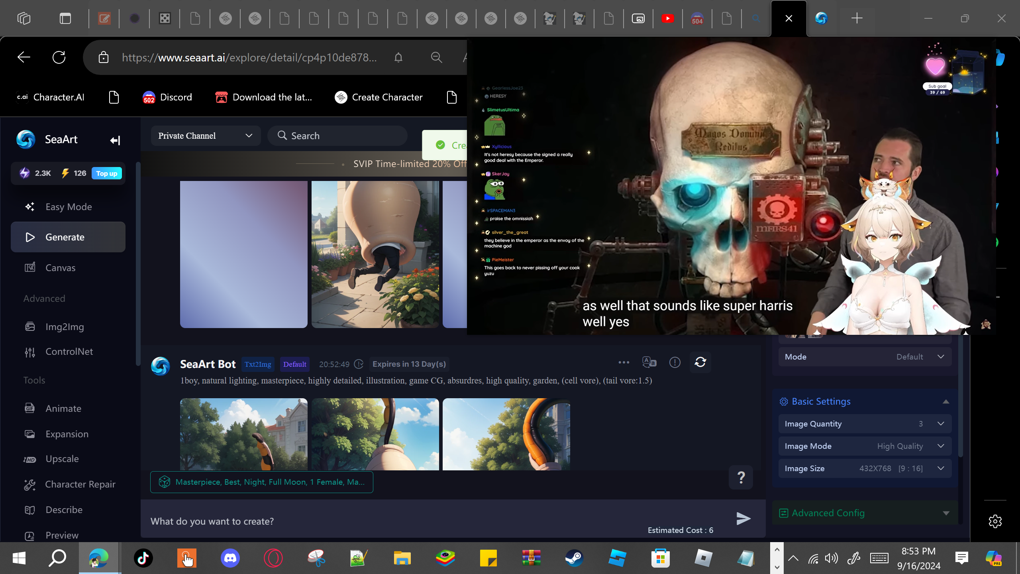Viewport: 1020px width, 574px height.
Task: Open the Discord bookmark
Action: tap(167, 97)
